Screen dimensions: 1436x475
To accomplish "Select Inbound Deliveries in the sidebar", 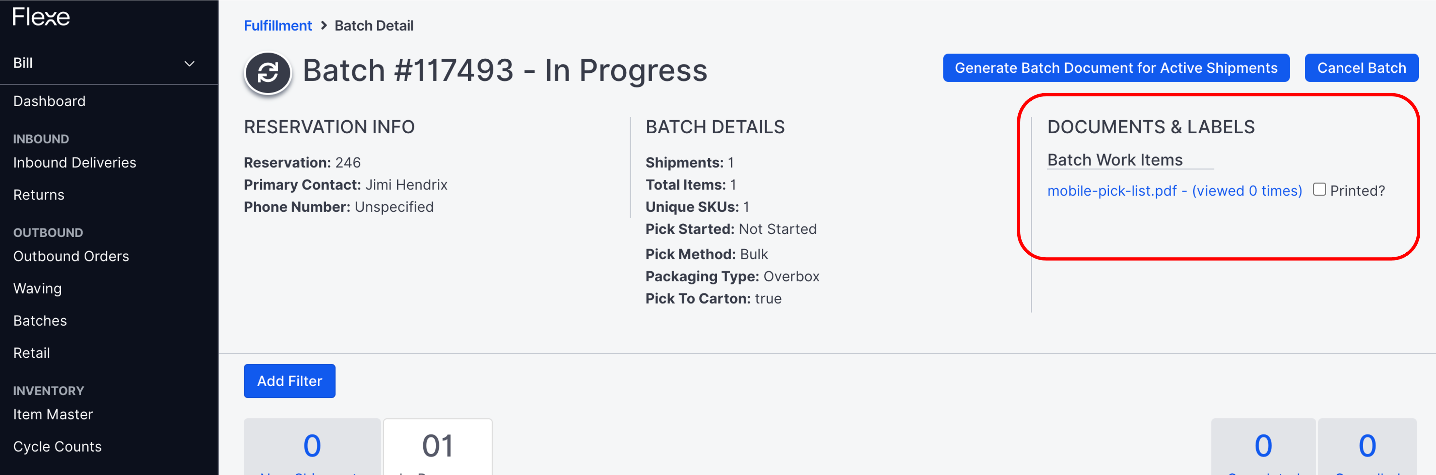I will [75, 162].
